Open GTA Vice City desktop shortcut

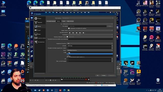coord(145,3)
